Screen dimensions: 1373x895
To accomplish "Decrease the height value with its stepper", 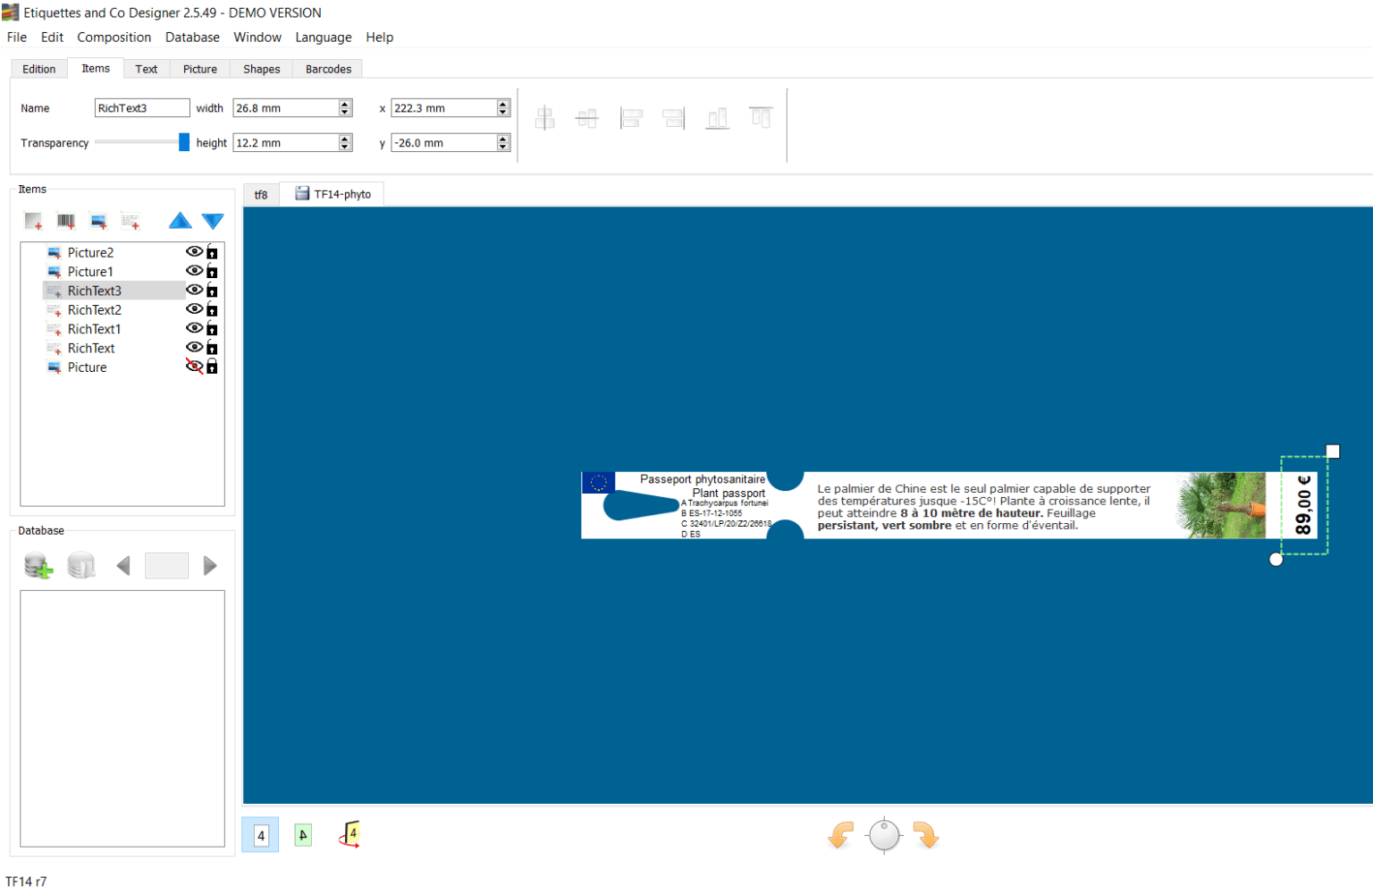I will coord(344,146).
